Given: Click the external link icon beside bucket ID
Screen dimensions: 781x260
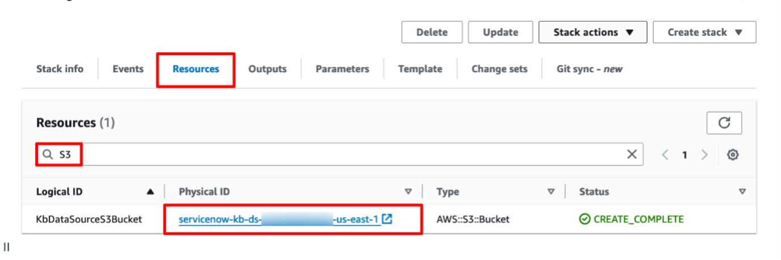Looking at the screenshot, I should pyautogui.click(x=387, y=219).
